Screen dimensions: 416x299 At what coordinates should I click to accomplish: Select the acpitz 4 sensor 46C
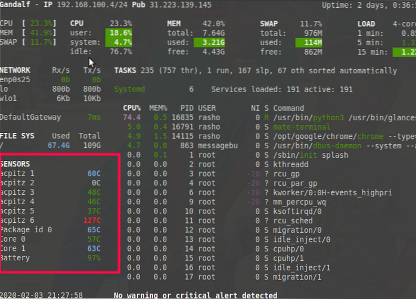coord(51,202)
